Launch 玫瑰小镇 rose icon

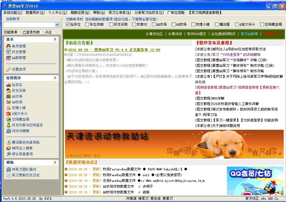(x=9, y=108)
